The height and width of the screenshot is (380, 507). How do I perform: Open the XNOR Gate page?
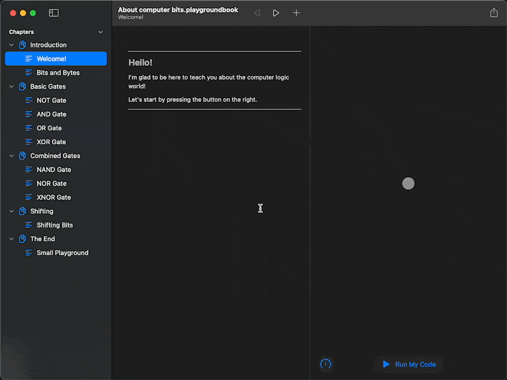[56, 198]
